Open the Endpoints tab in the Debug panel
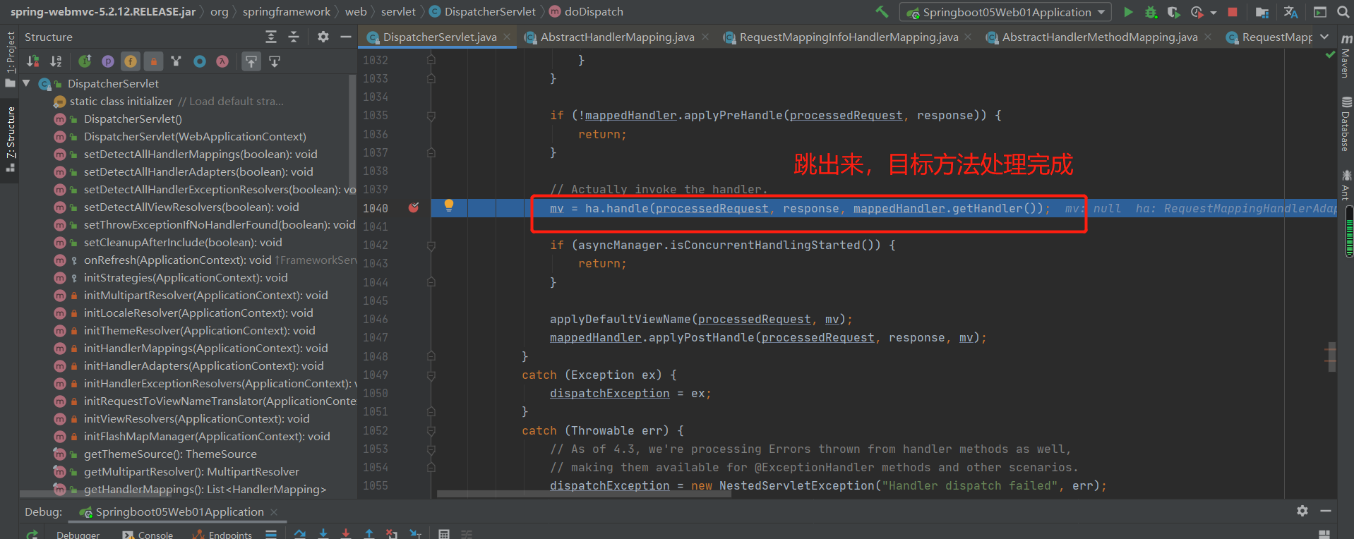This screenshot has height=539, width=1354. coord(222,534)
